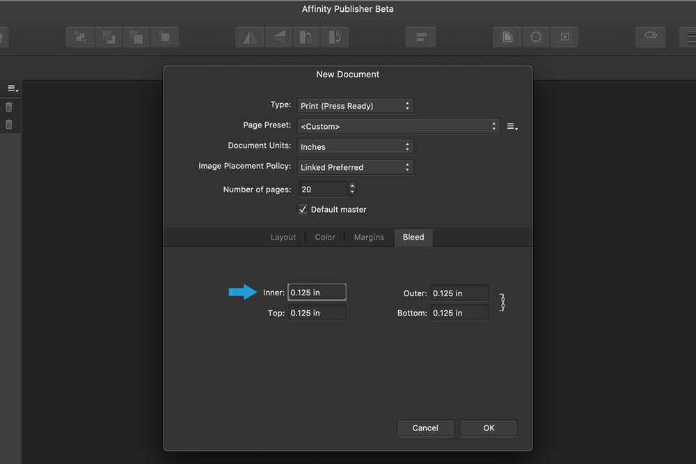
Task: Click the Move to Back arrange icon
Action: 80,38
